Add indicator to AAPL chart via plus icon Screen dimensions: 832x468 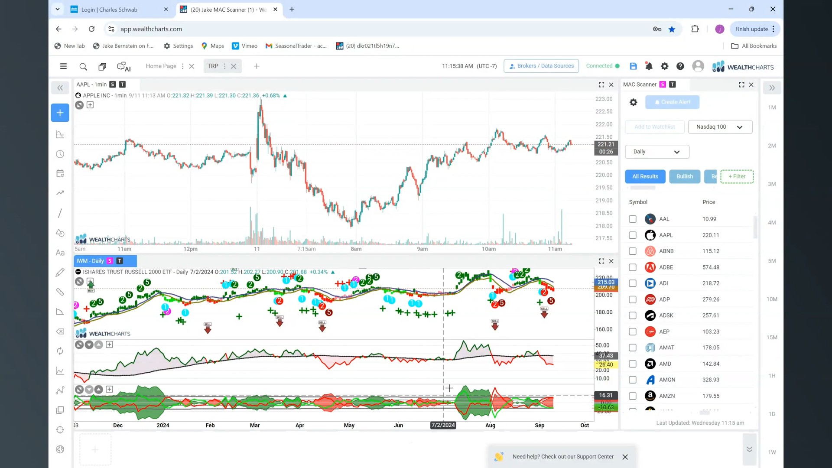coord(90,105)
